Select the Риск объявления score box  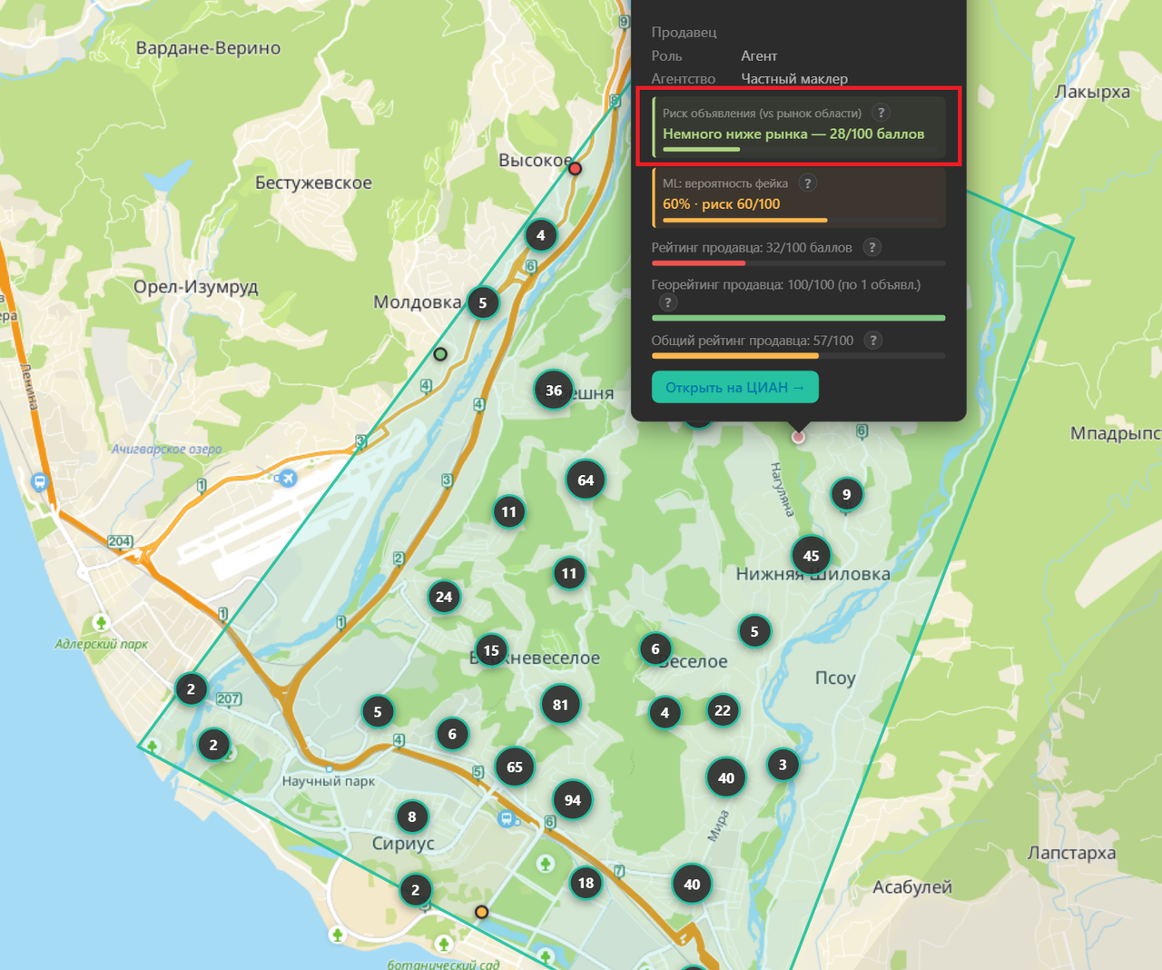[x=799, y=128]
